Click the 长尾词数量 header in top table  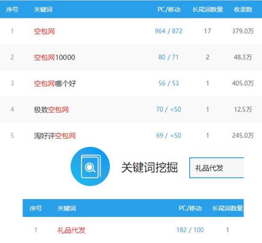tap(208, 9)
